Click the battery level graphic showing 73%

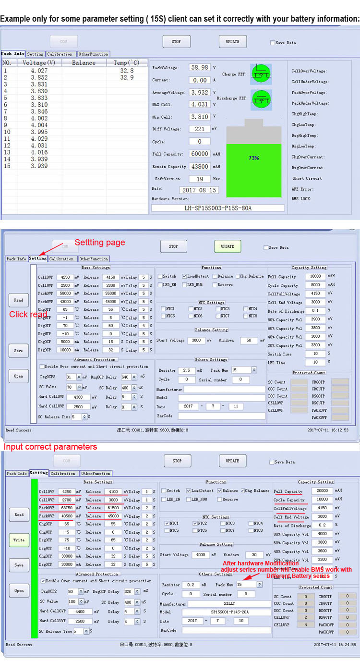point(254,159)
